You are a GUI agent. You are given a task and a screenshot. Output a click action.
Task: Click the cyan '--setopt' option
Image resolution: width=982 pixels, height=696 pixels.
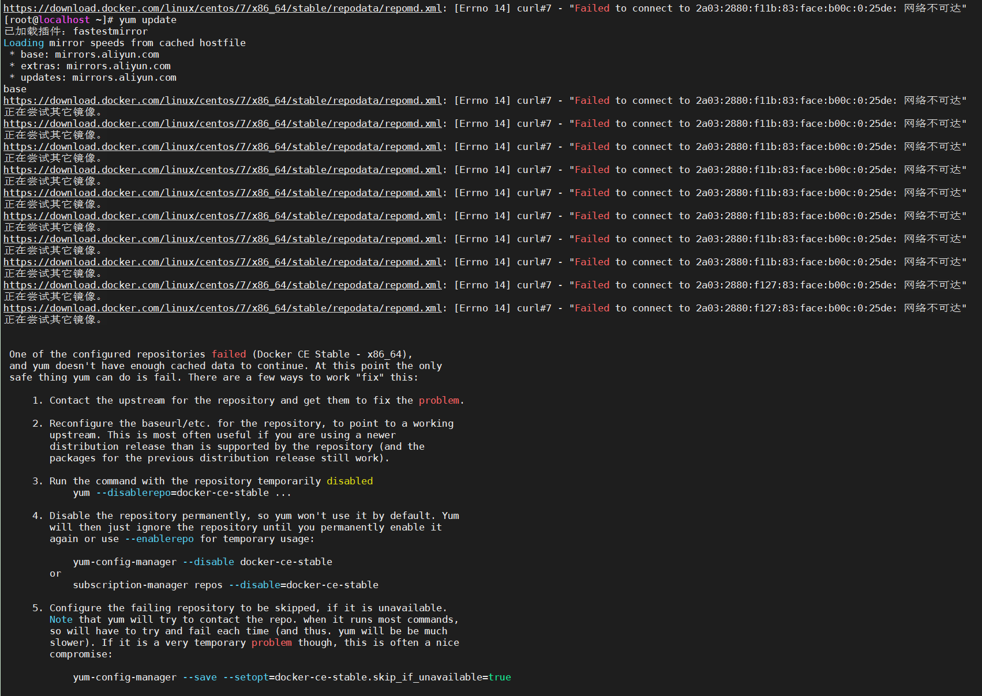pos(246,677)
